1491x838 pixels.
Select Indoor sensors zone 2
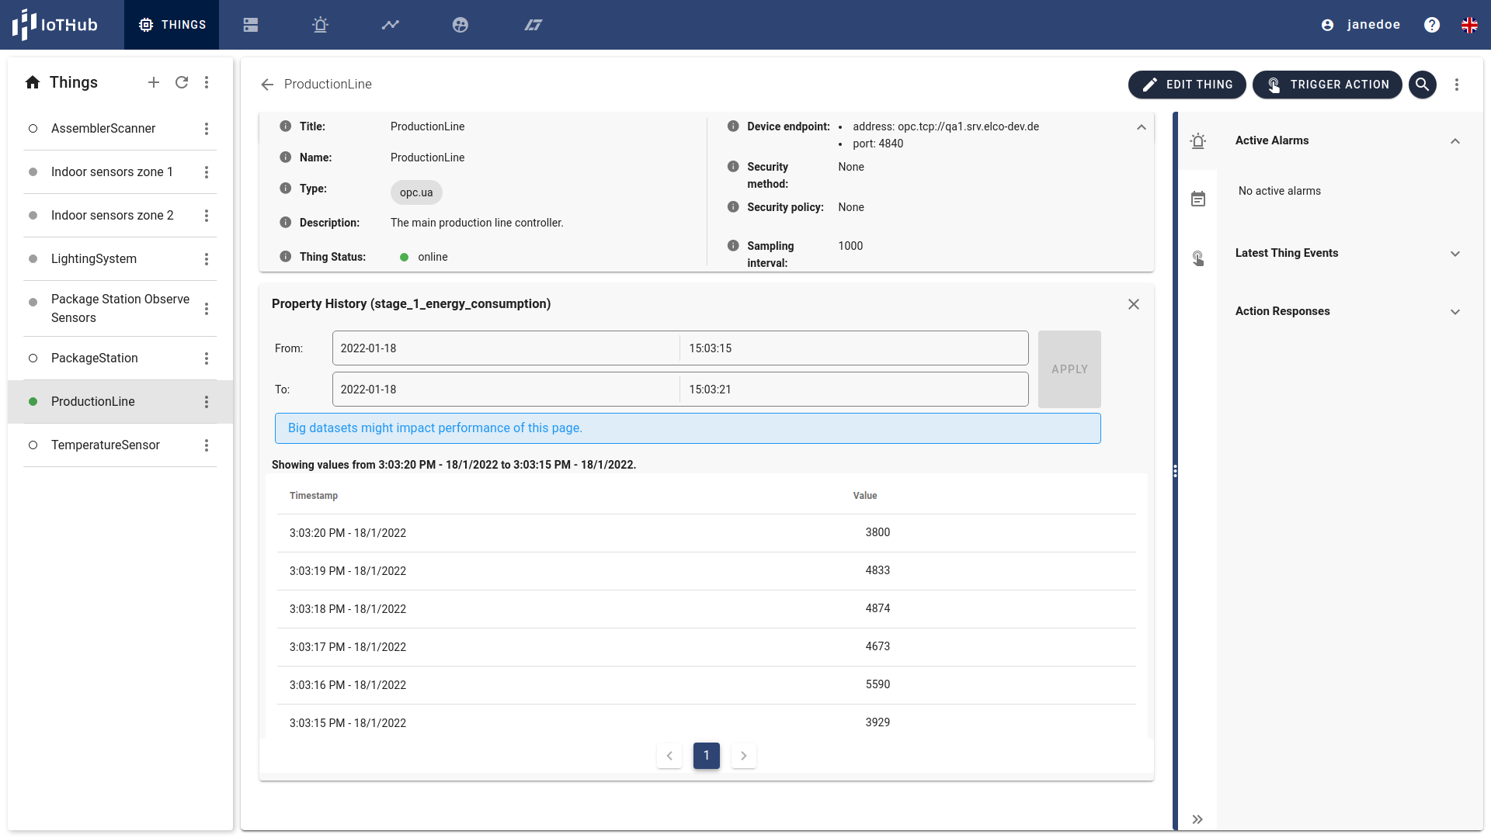pyautogui.click(x=112, y=215)
